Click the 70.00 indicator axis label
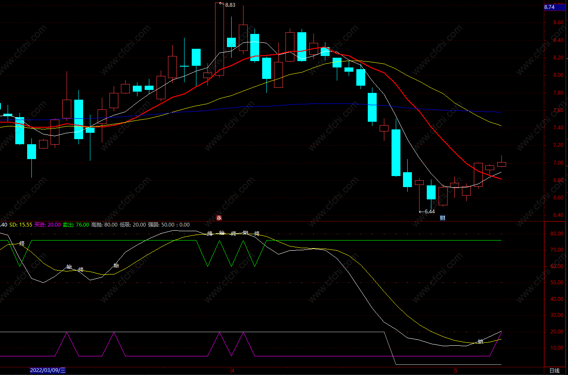The image size is (568, 375). point(557,250)
